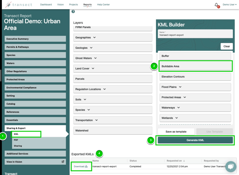Add the Watershed layer
Image resolution: width=239 pixels, height=175 pixels.
113,130
